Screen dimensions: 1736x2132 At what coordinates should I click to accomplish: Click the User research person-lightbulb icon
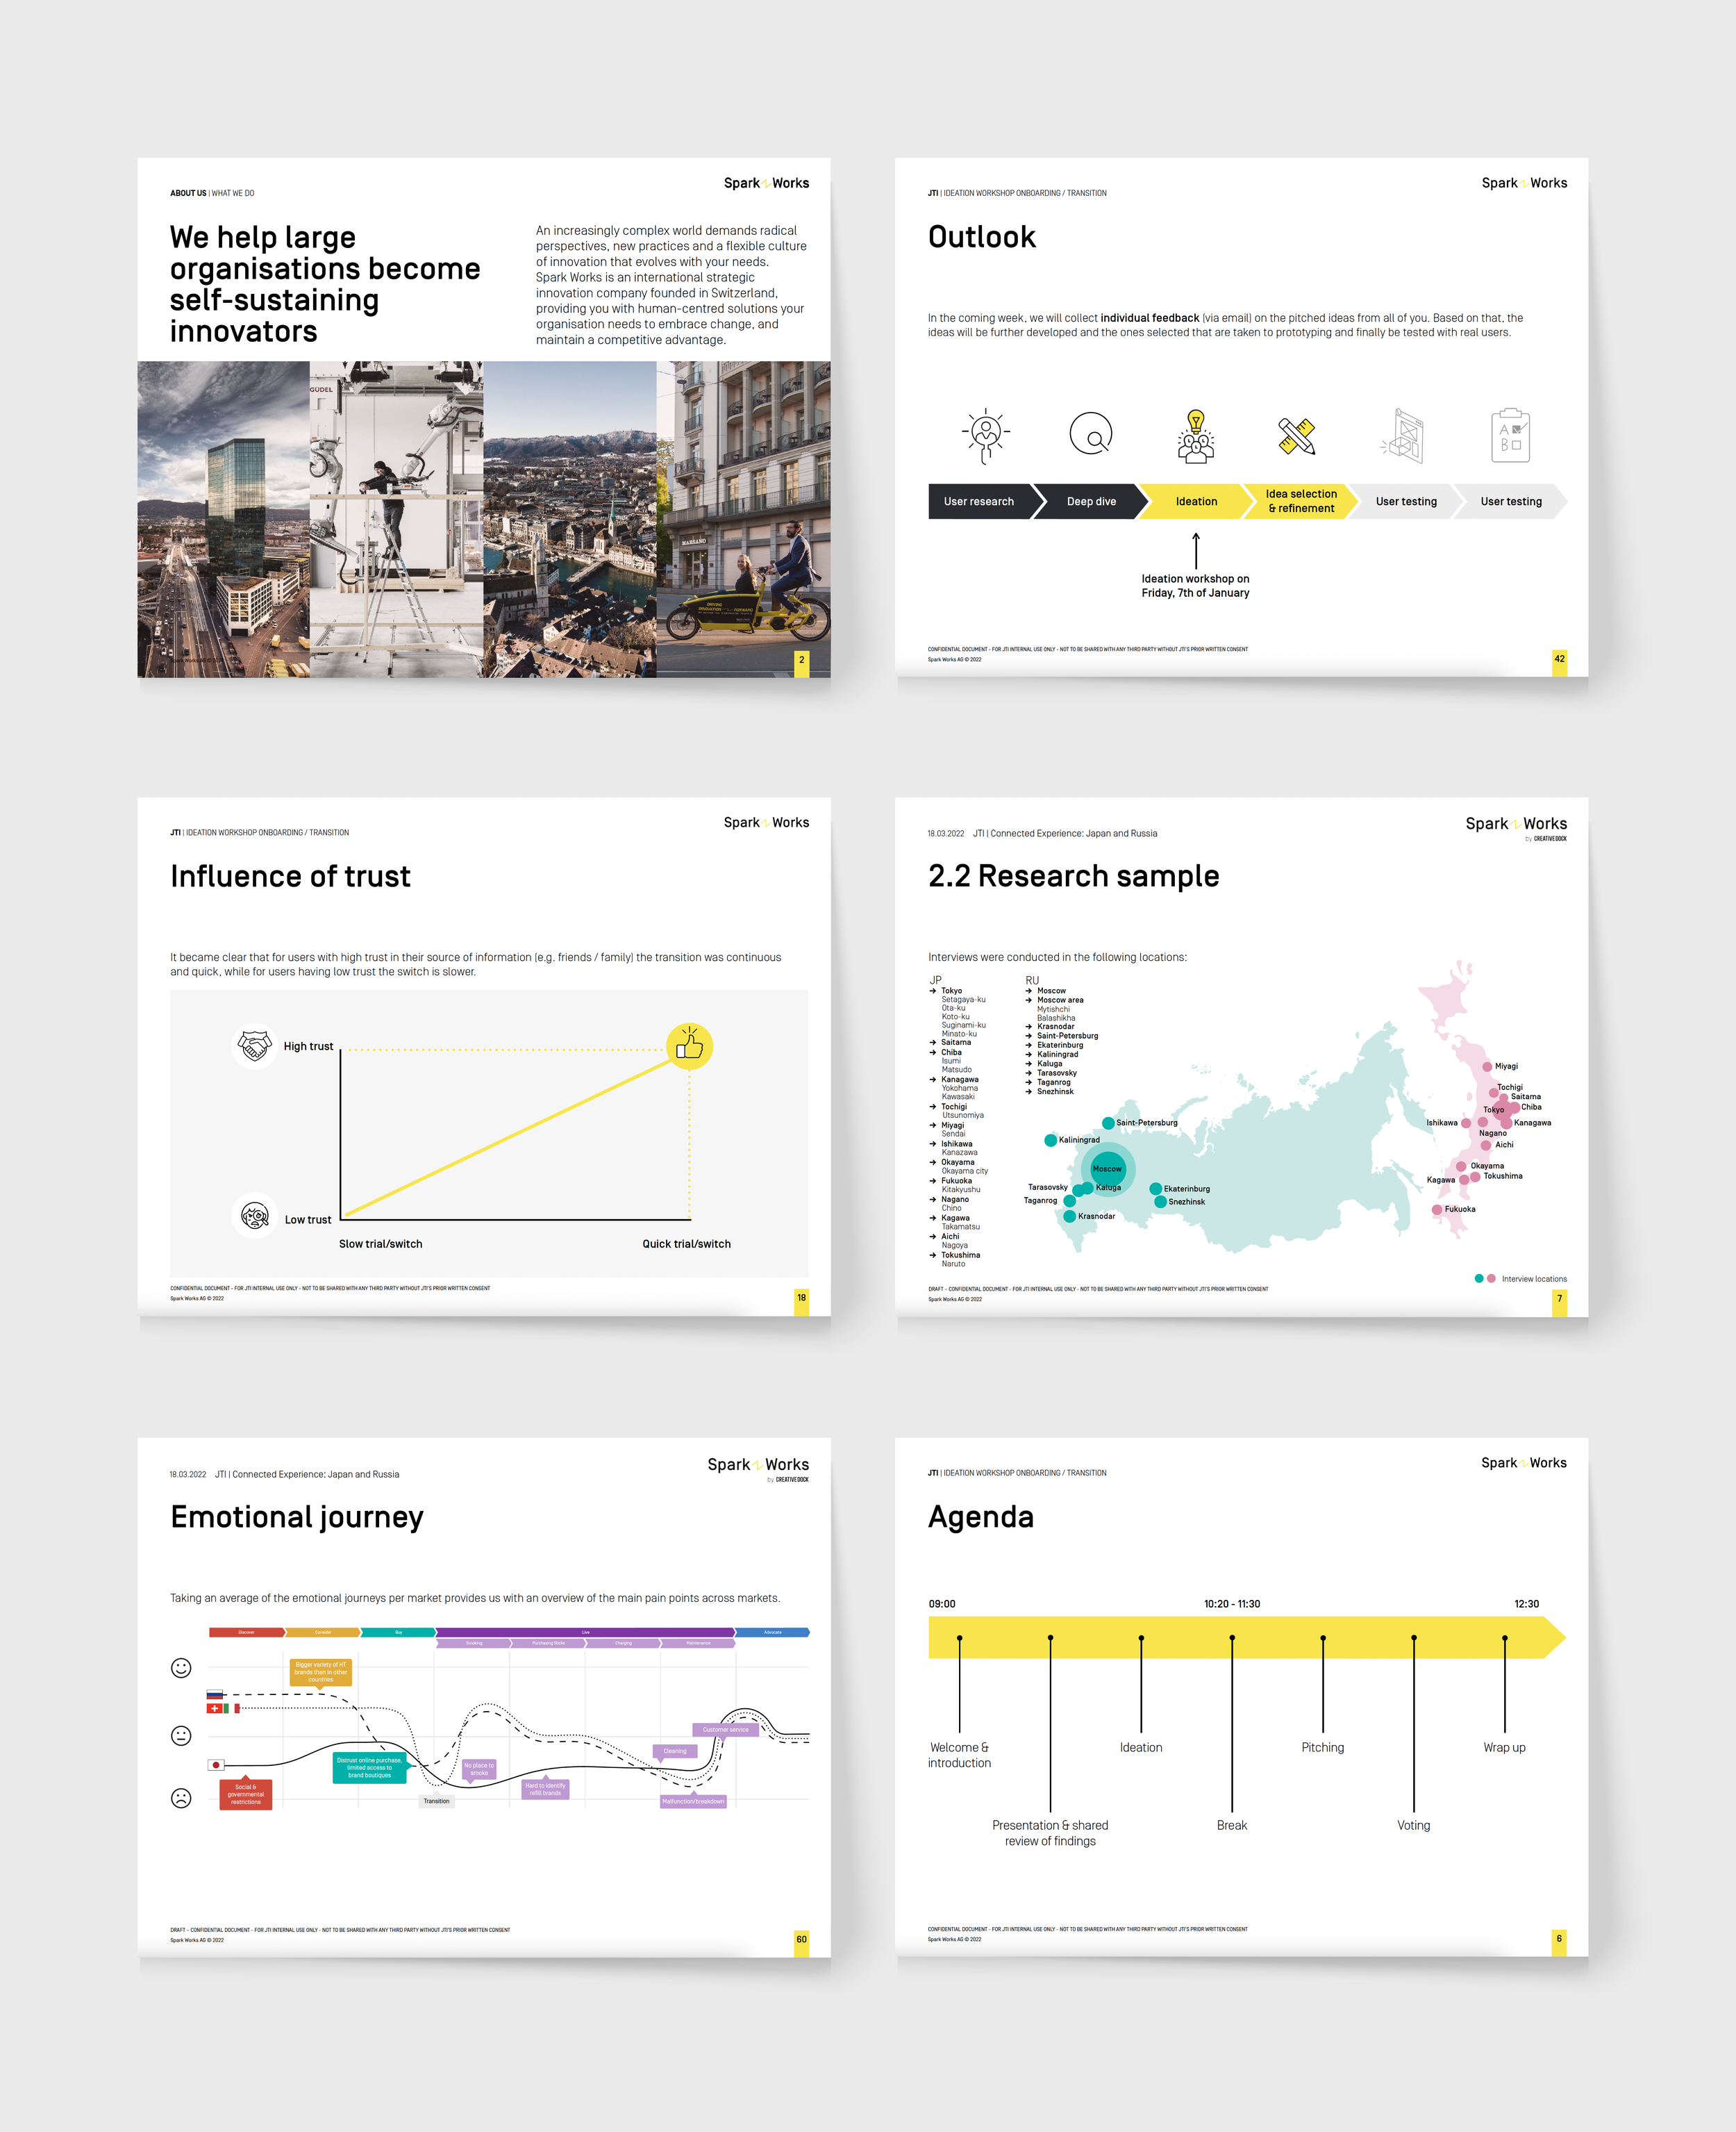tap(985, 435)
